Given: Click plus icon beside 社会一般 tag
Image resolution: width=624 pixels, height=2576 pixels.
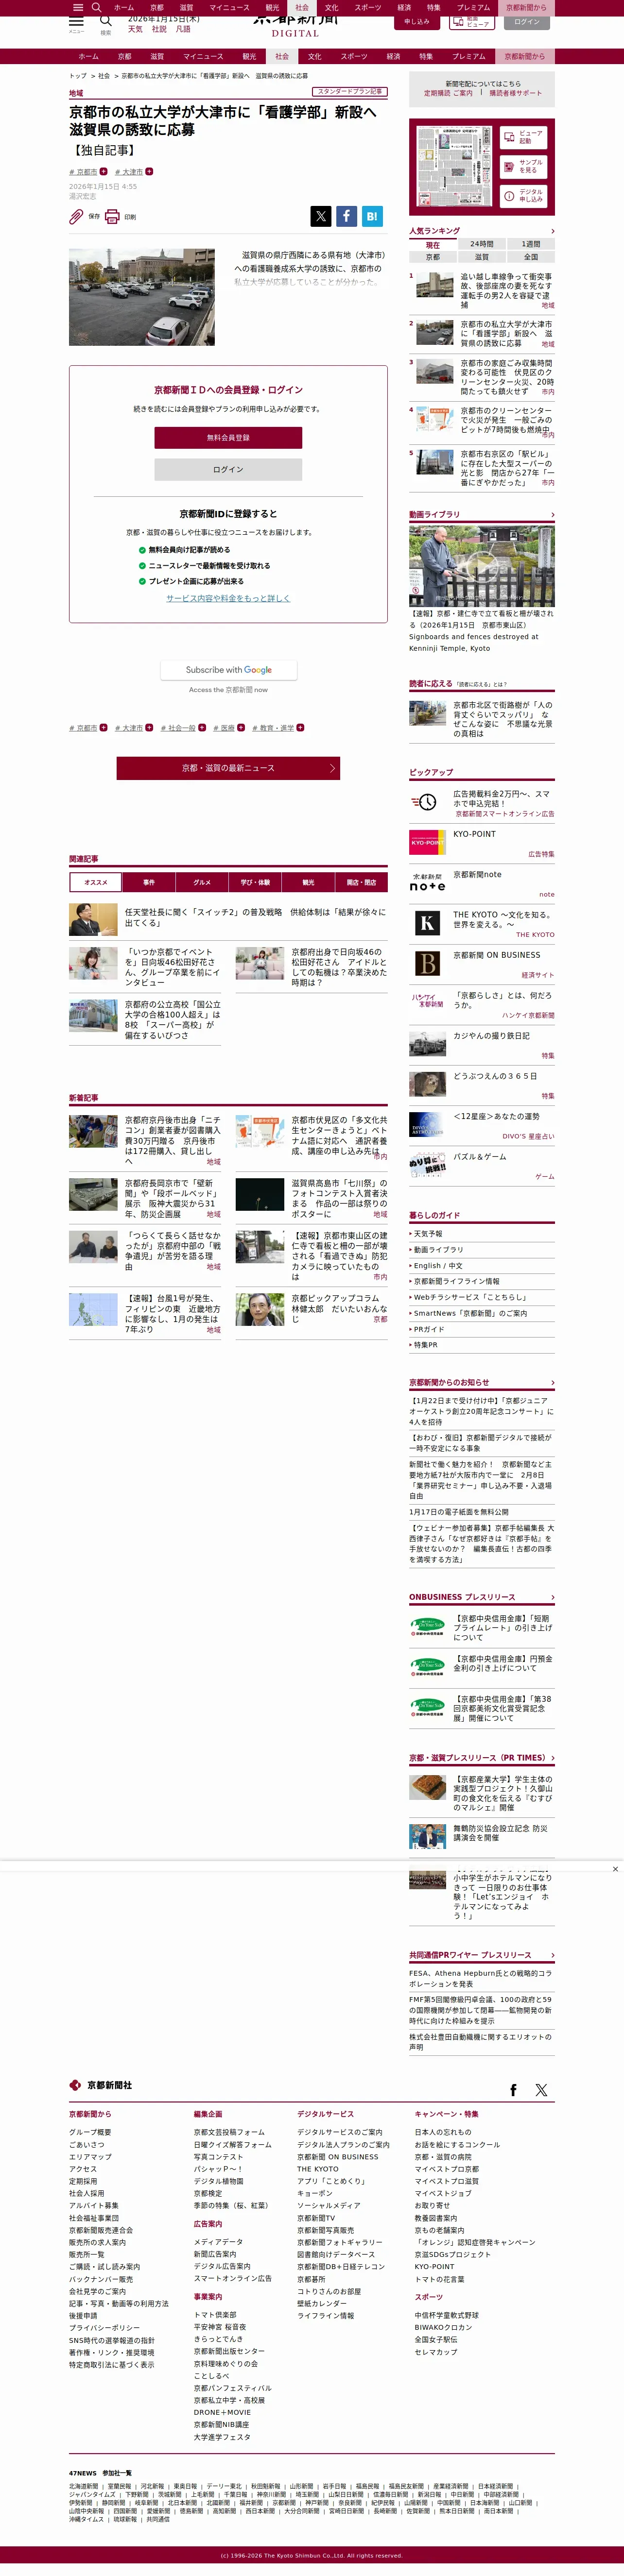Looking at the screenshot, I should [201, 727].
